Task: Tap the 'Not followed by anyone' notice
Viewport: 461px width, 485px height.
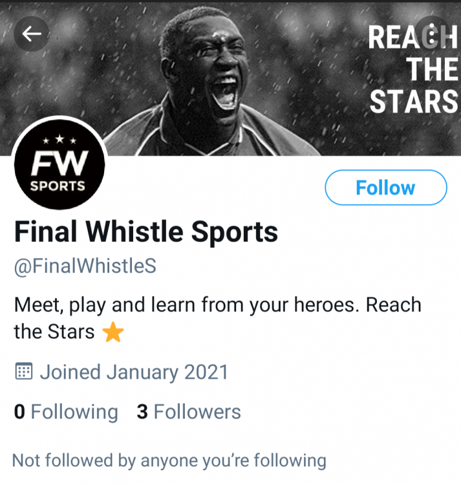Action: pos(169,460)
